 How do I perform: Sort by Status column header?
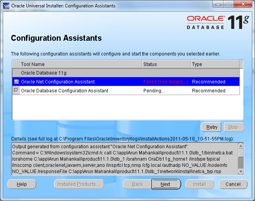[x=166, y=64]
